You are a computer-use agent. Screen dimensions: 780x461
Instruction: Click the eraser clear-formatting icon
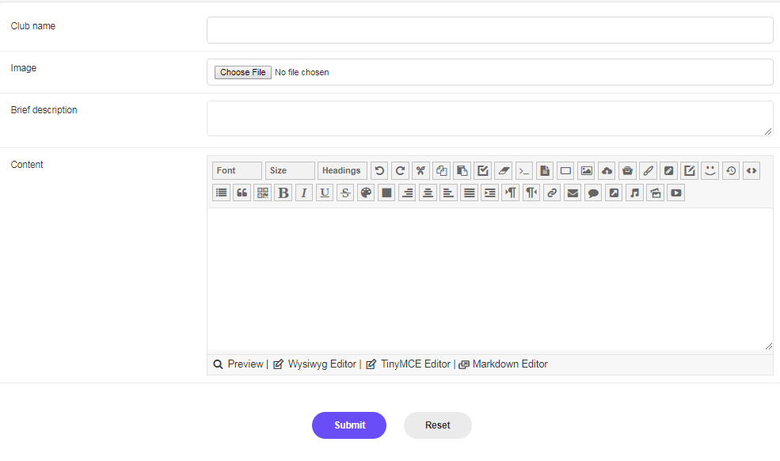coord(504,171)
